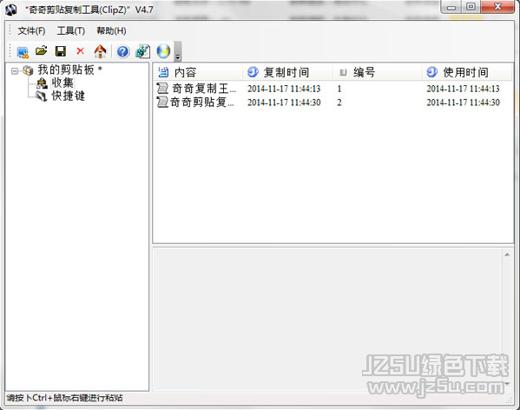Open the 帮助(H) menu
Viewport: 520px width, 410px height.
(111, 31)
